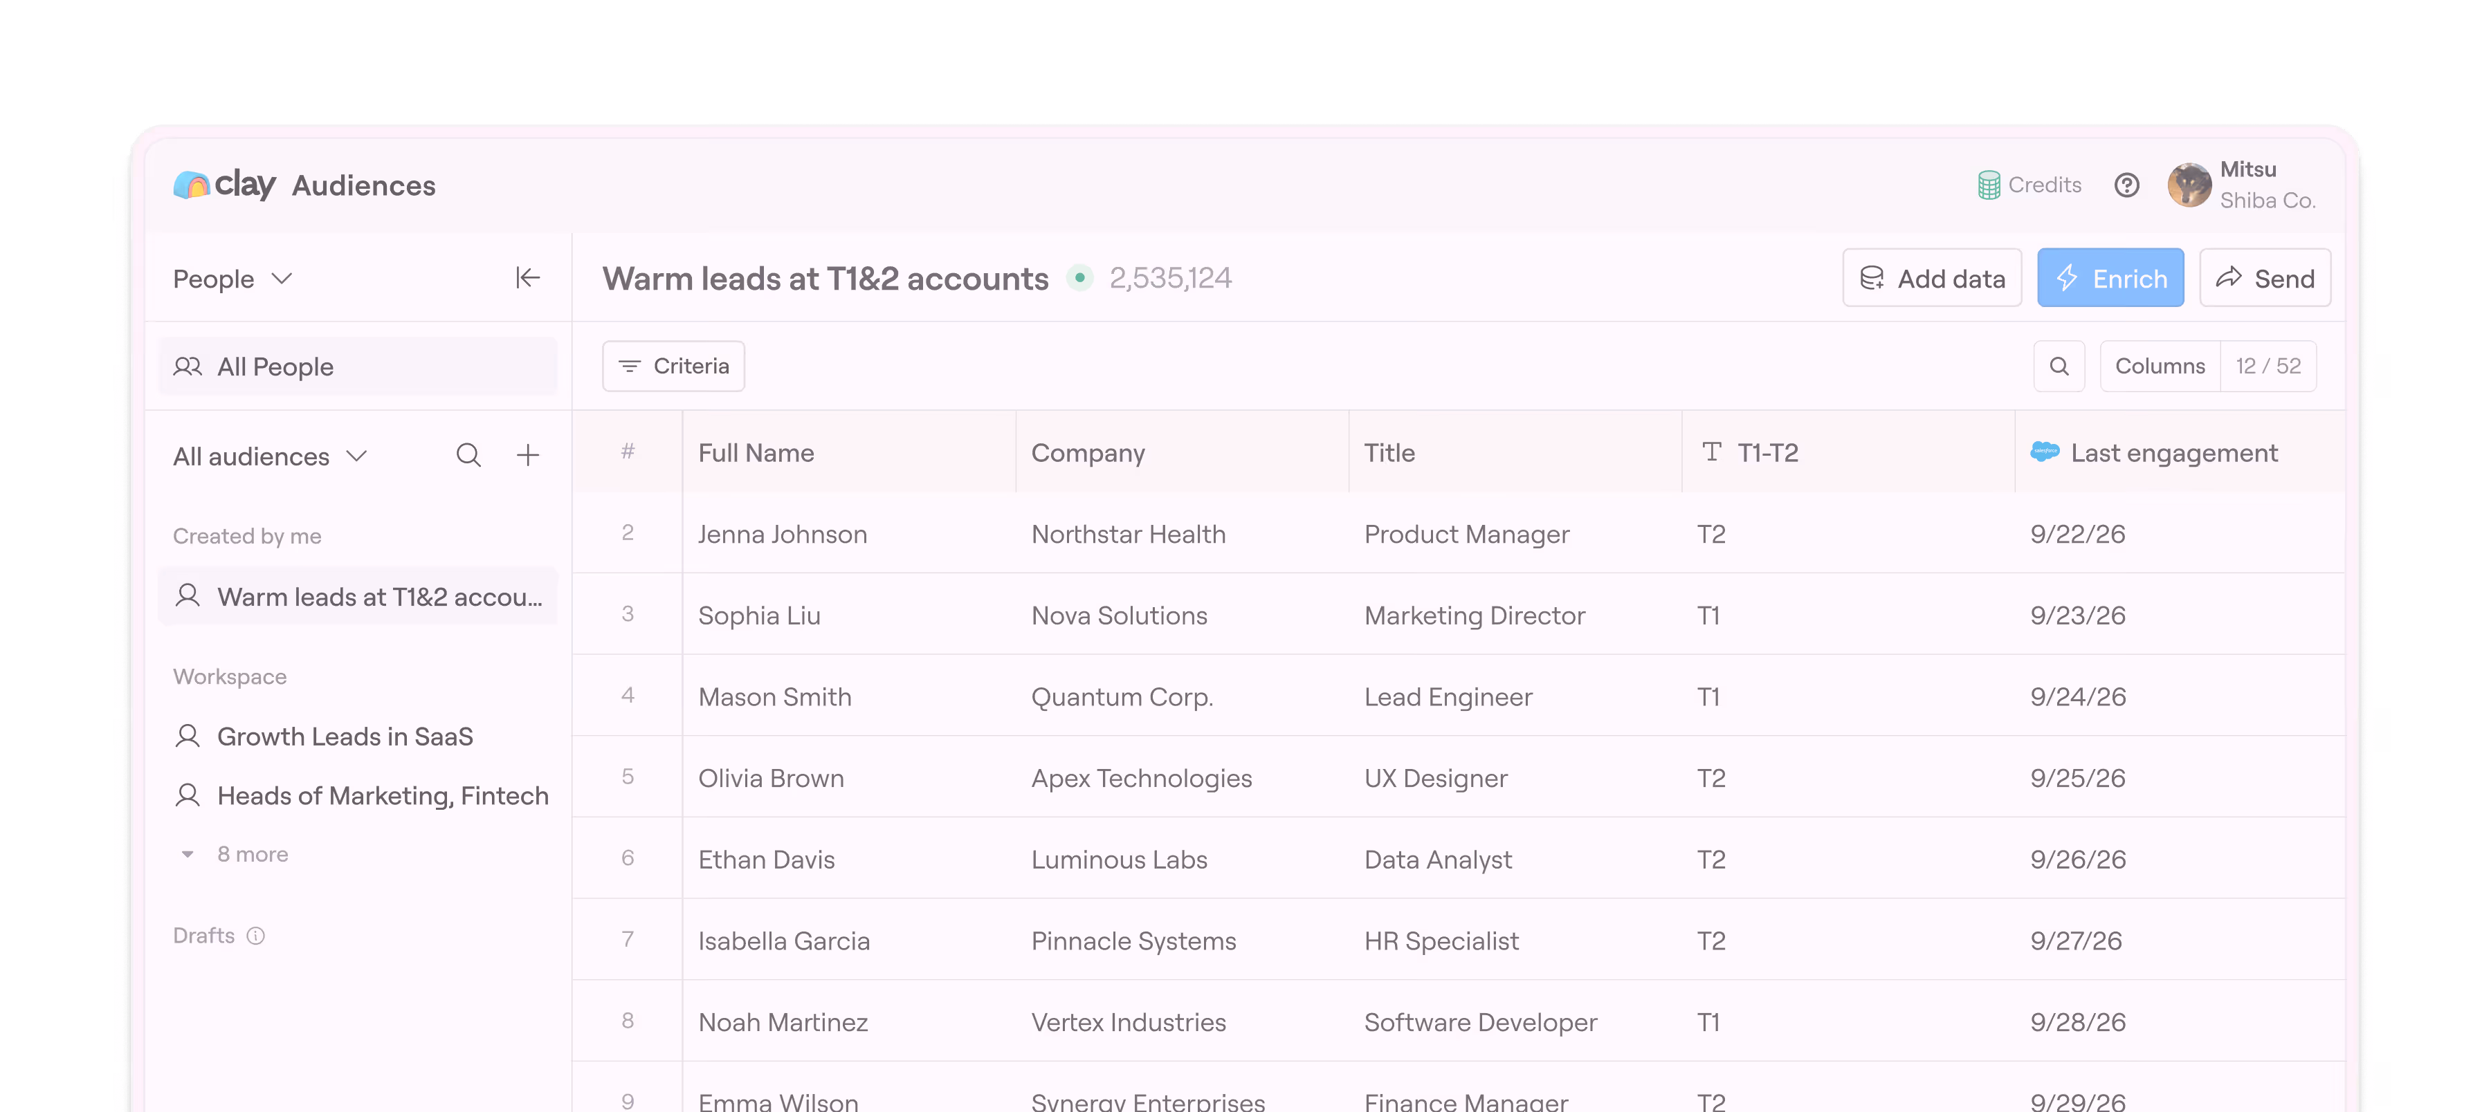The width and height of the screenshot is (2491, 1112).
Task: Expand the People dropdown
Action: [x=233, y=278]
